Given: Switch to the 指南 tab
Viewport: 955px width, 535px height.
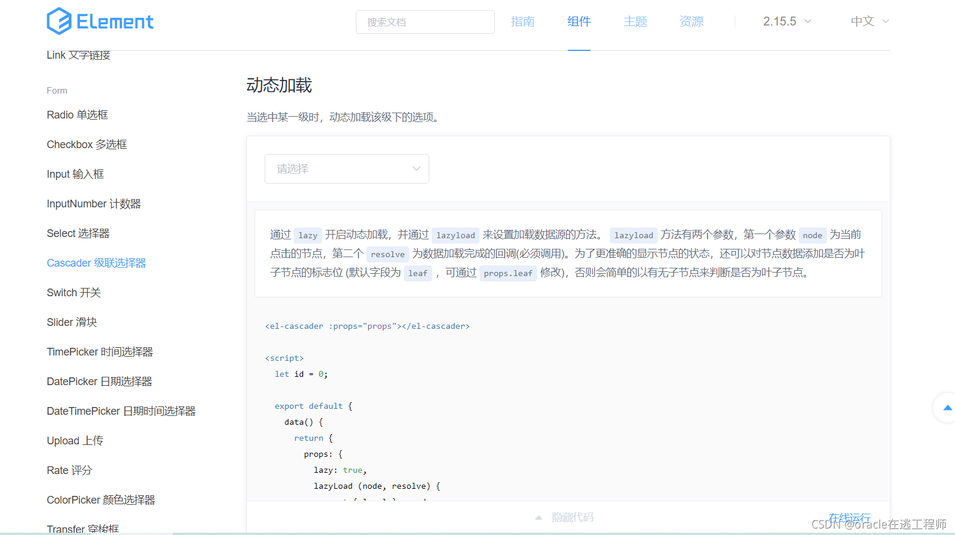Looking at the screenshot, I should click(523, 21).
